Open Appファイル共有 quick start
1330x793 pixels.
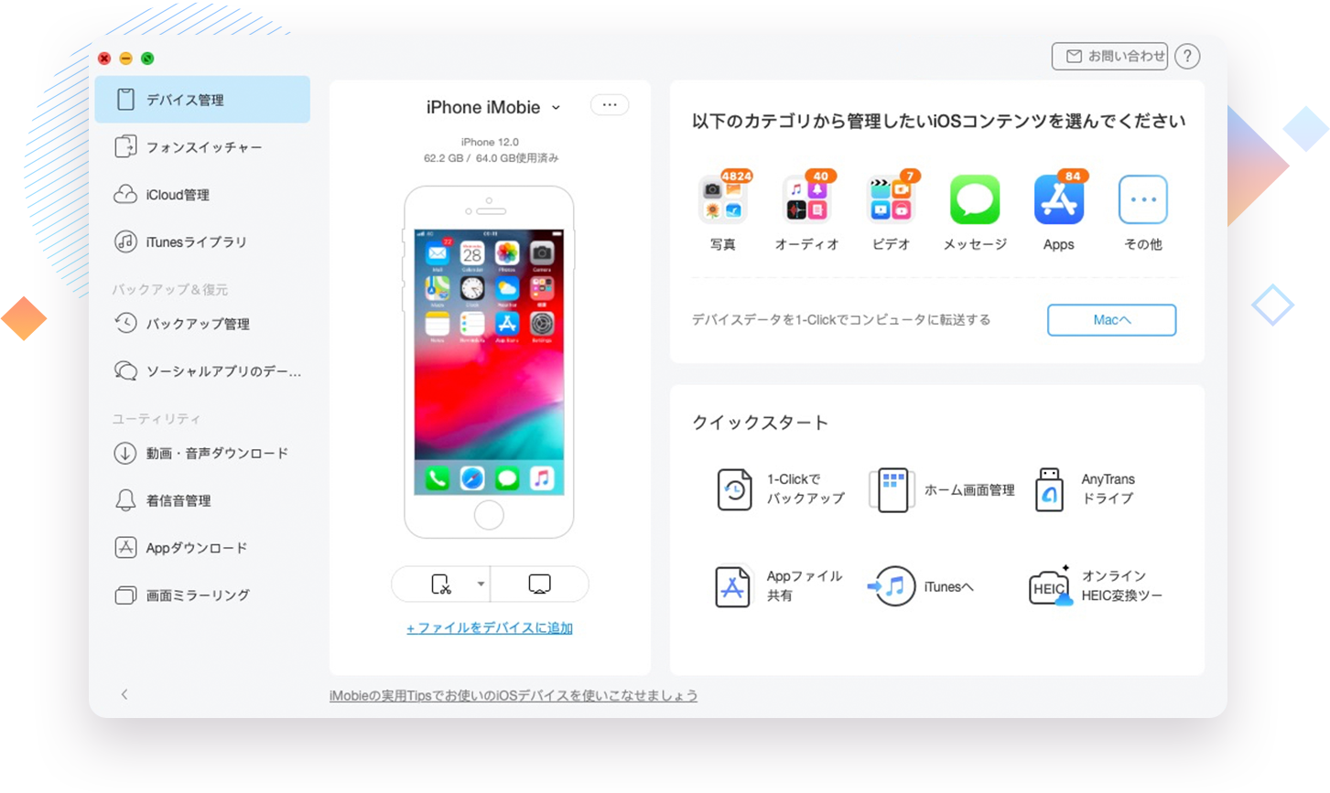tap(778, 586)
